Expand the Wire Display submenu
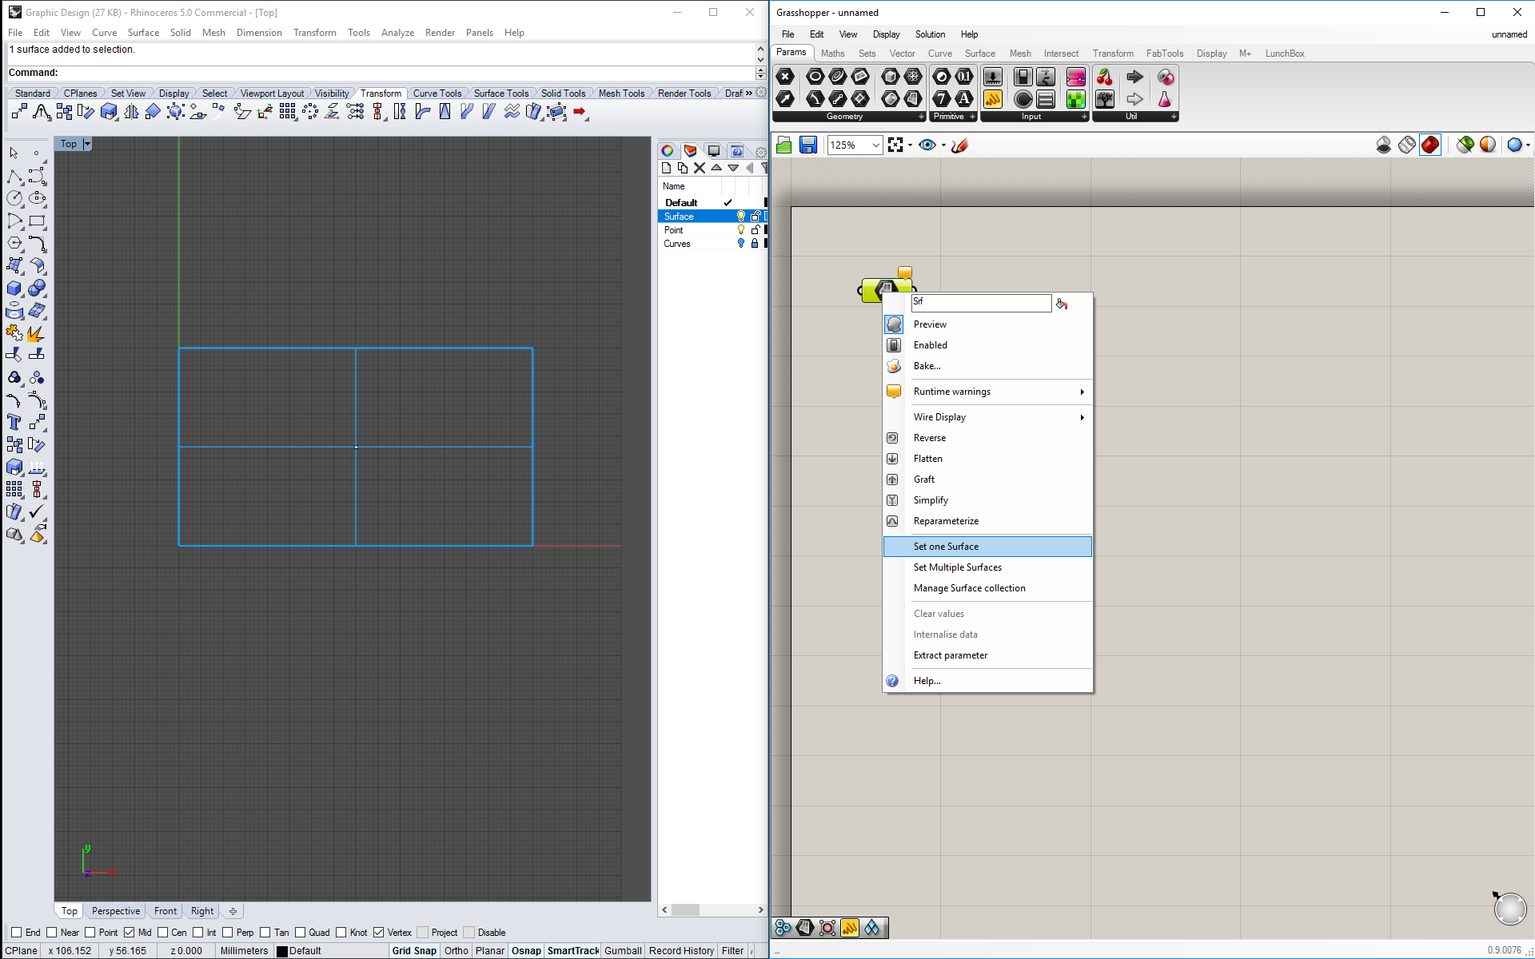 1082,417
